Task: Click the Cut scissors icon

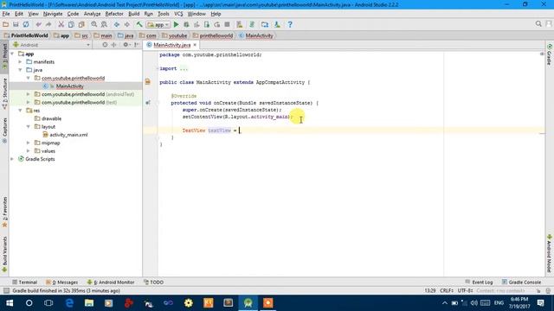Action: [x=61, y=24]
